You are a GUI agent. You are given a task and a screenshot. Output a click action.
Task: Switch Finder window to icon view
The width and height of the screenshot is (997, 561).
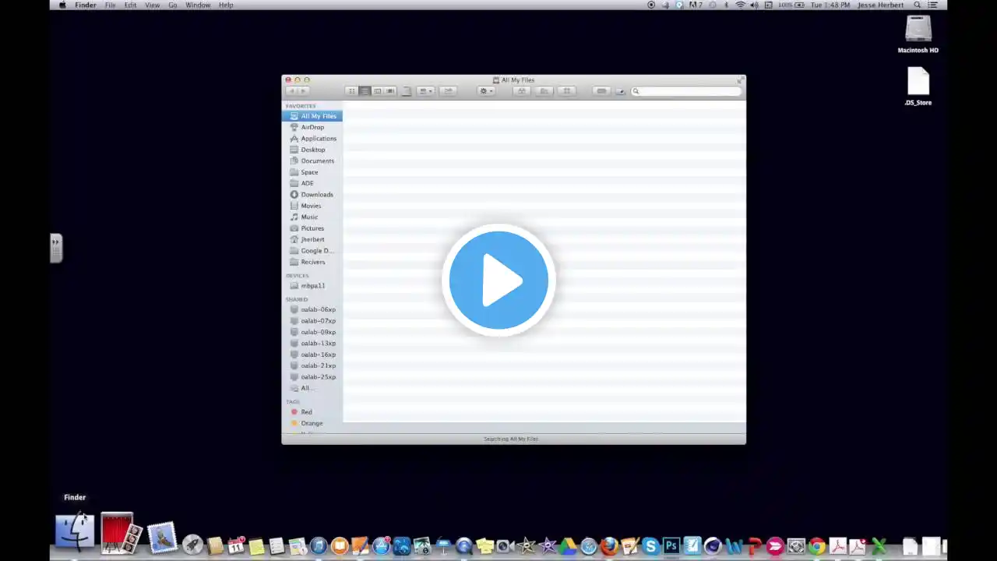(x=351, y=91)
